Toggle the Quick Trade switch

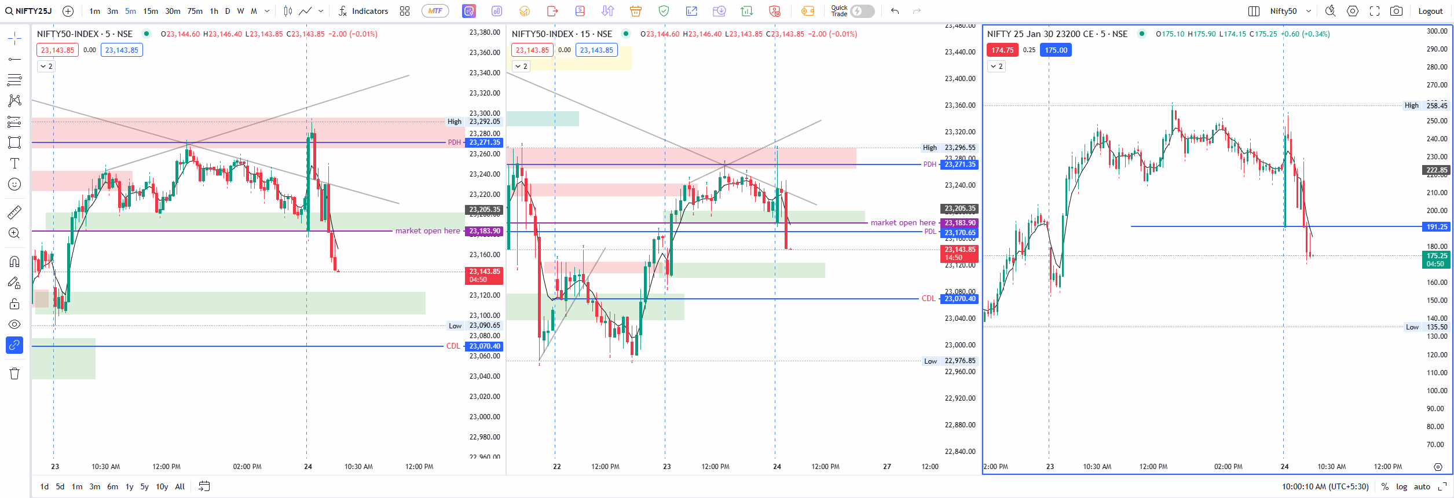(862, 11)
